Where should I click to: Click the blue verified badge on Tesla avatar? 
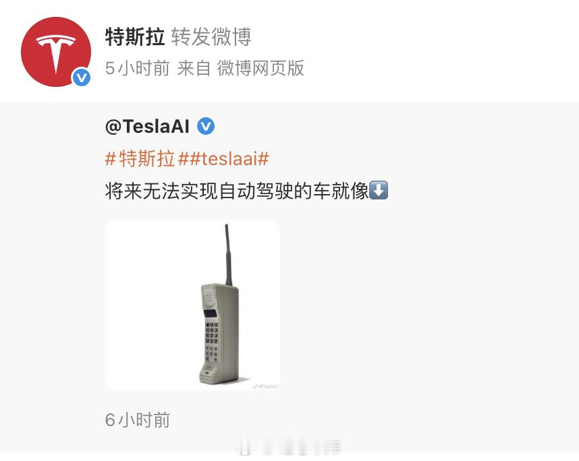pyautogui.click(x=81, y=78)
